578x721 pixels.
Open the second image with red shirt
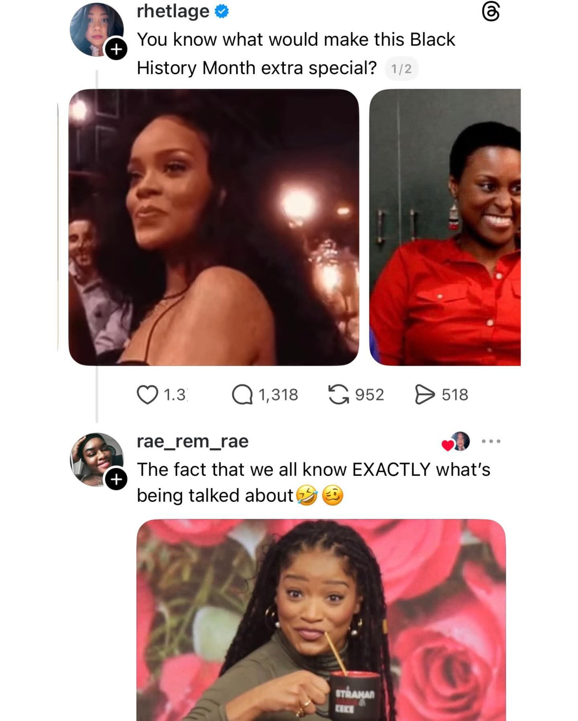point(445,227)
